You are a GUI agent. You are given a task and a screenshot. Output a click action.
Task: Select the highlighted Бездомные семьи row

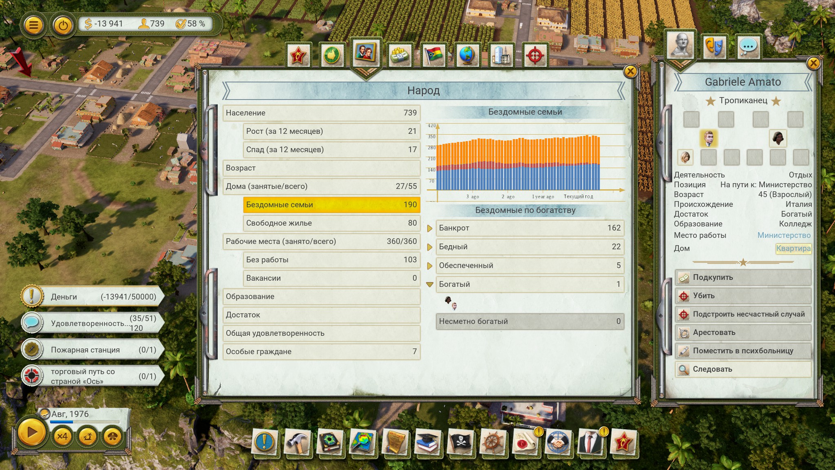(331, 205)
